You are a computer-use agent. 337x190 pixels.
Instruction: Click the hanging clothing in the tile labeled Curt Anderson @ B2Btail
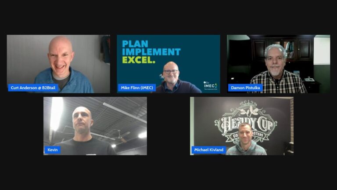106,49
